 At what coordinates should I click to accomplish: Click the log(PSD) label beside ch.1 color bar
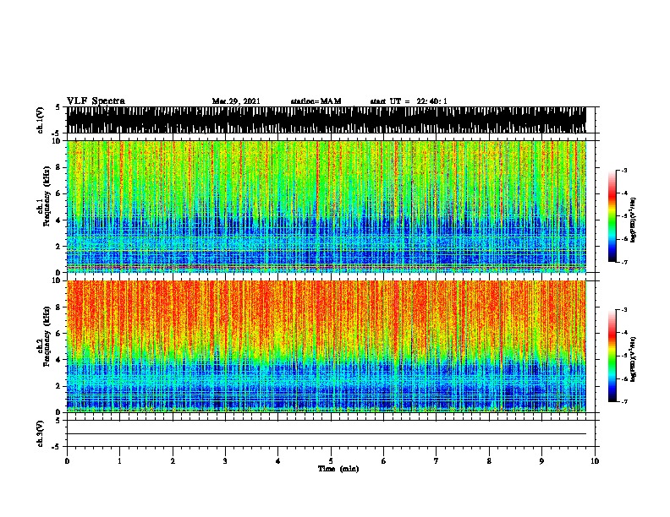point(634,220)
